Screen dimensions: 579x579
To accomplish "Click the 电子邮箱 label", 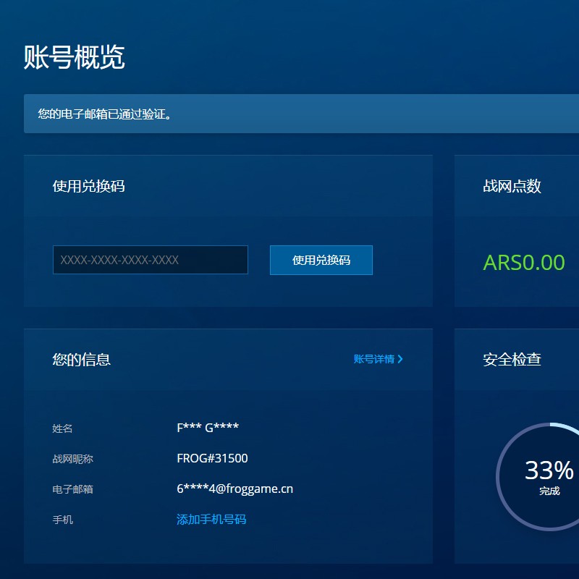I will pos(73,489).
